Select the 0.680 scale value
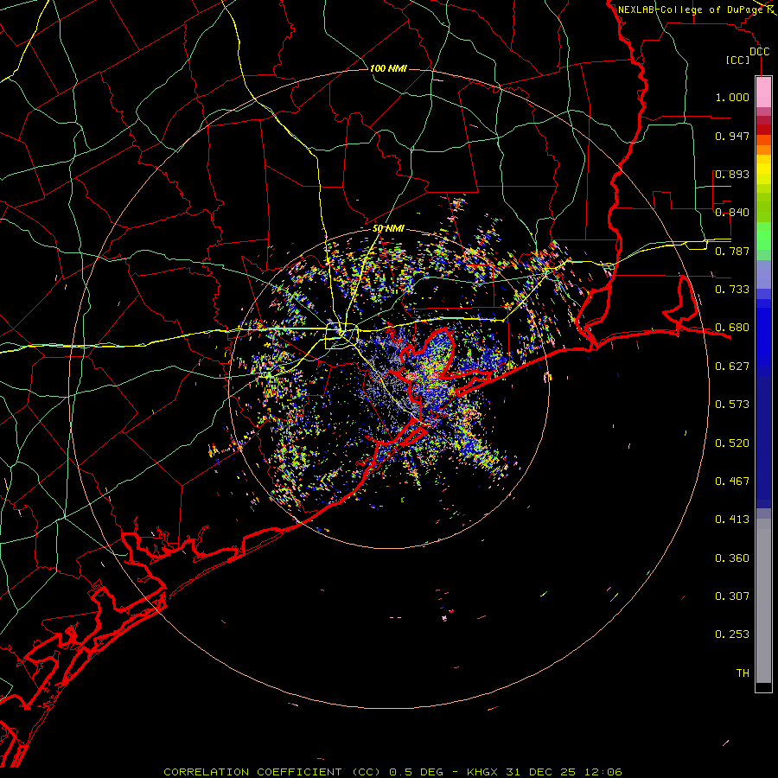778x778 pixels. coord(732,328)
